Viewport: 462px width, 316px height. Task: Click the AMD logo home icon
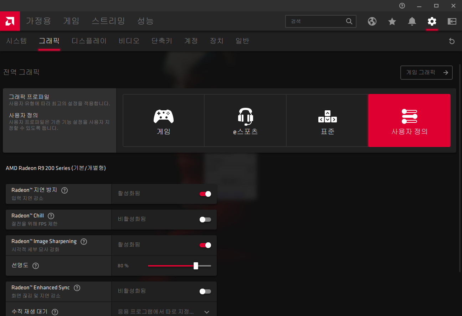[x=10, y=21]
